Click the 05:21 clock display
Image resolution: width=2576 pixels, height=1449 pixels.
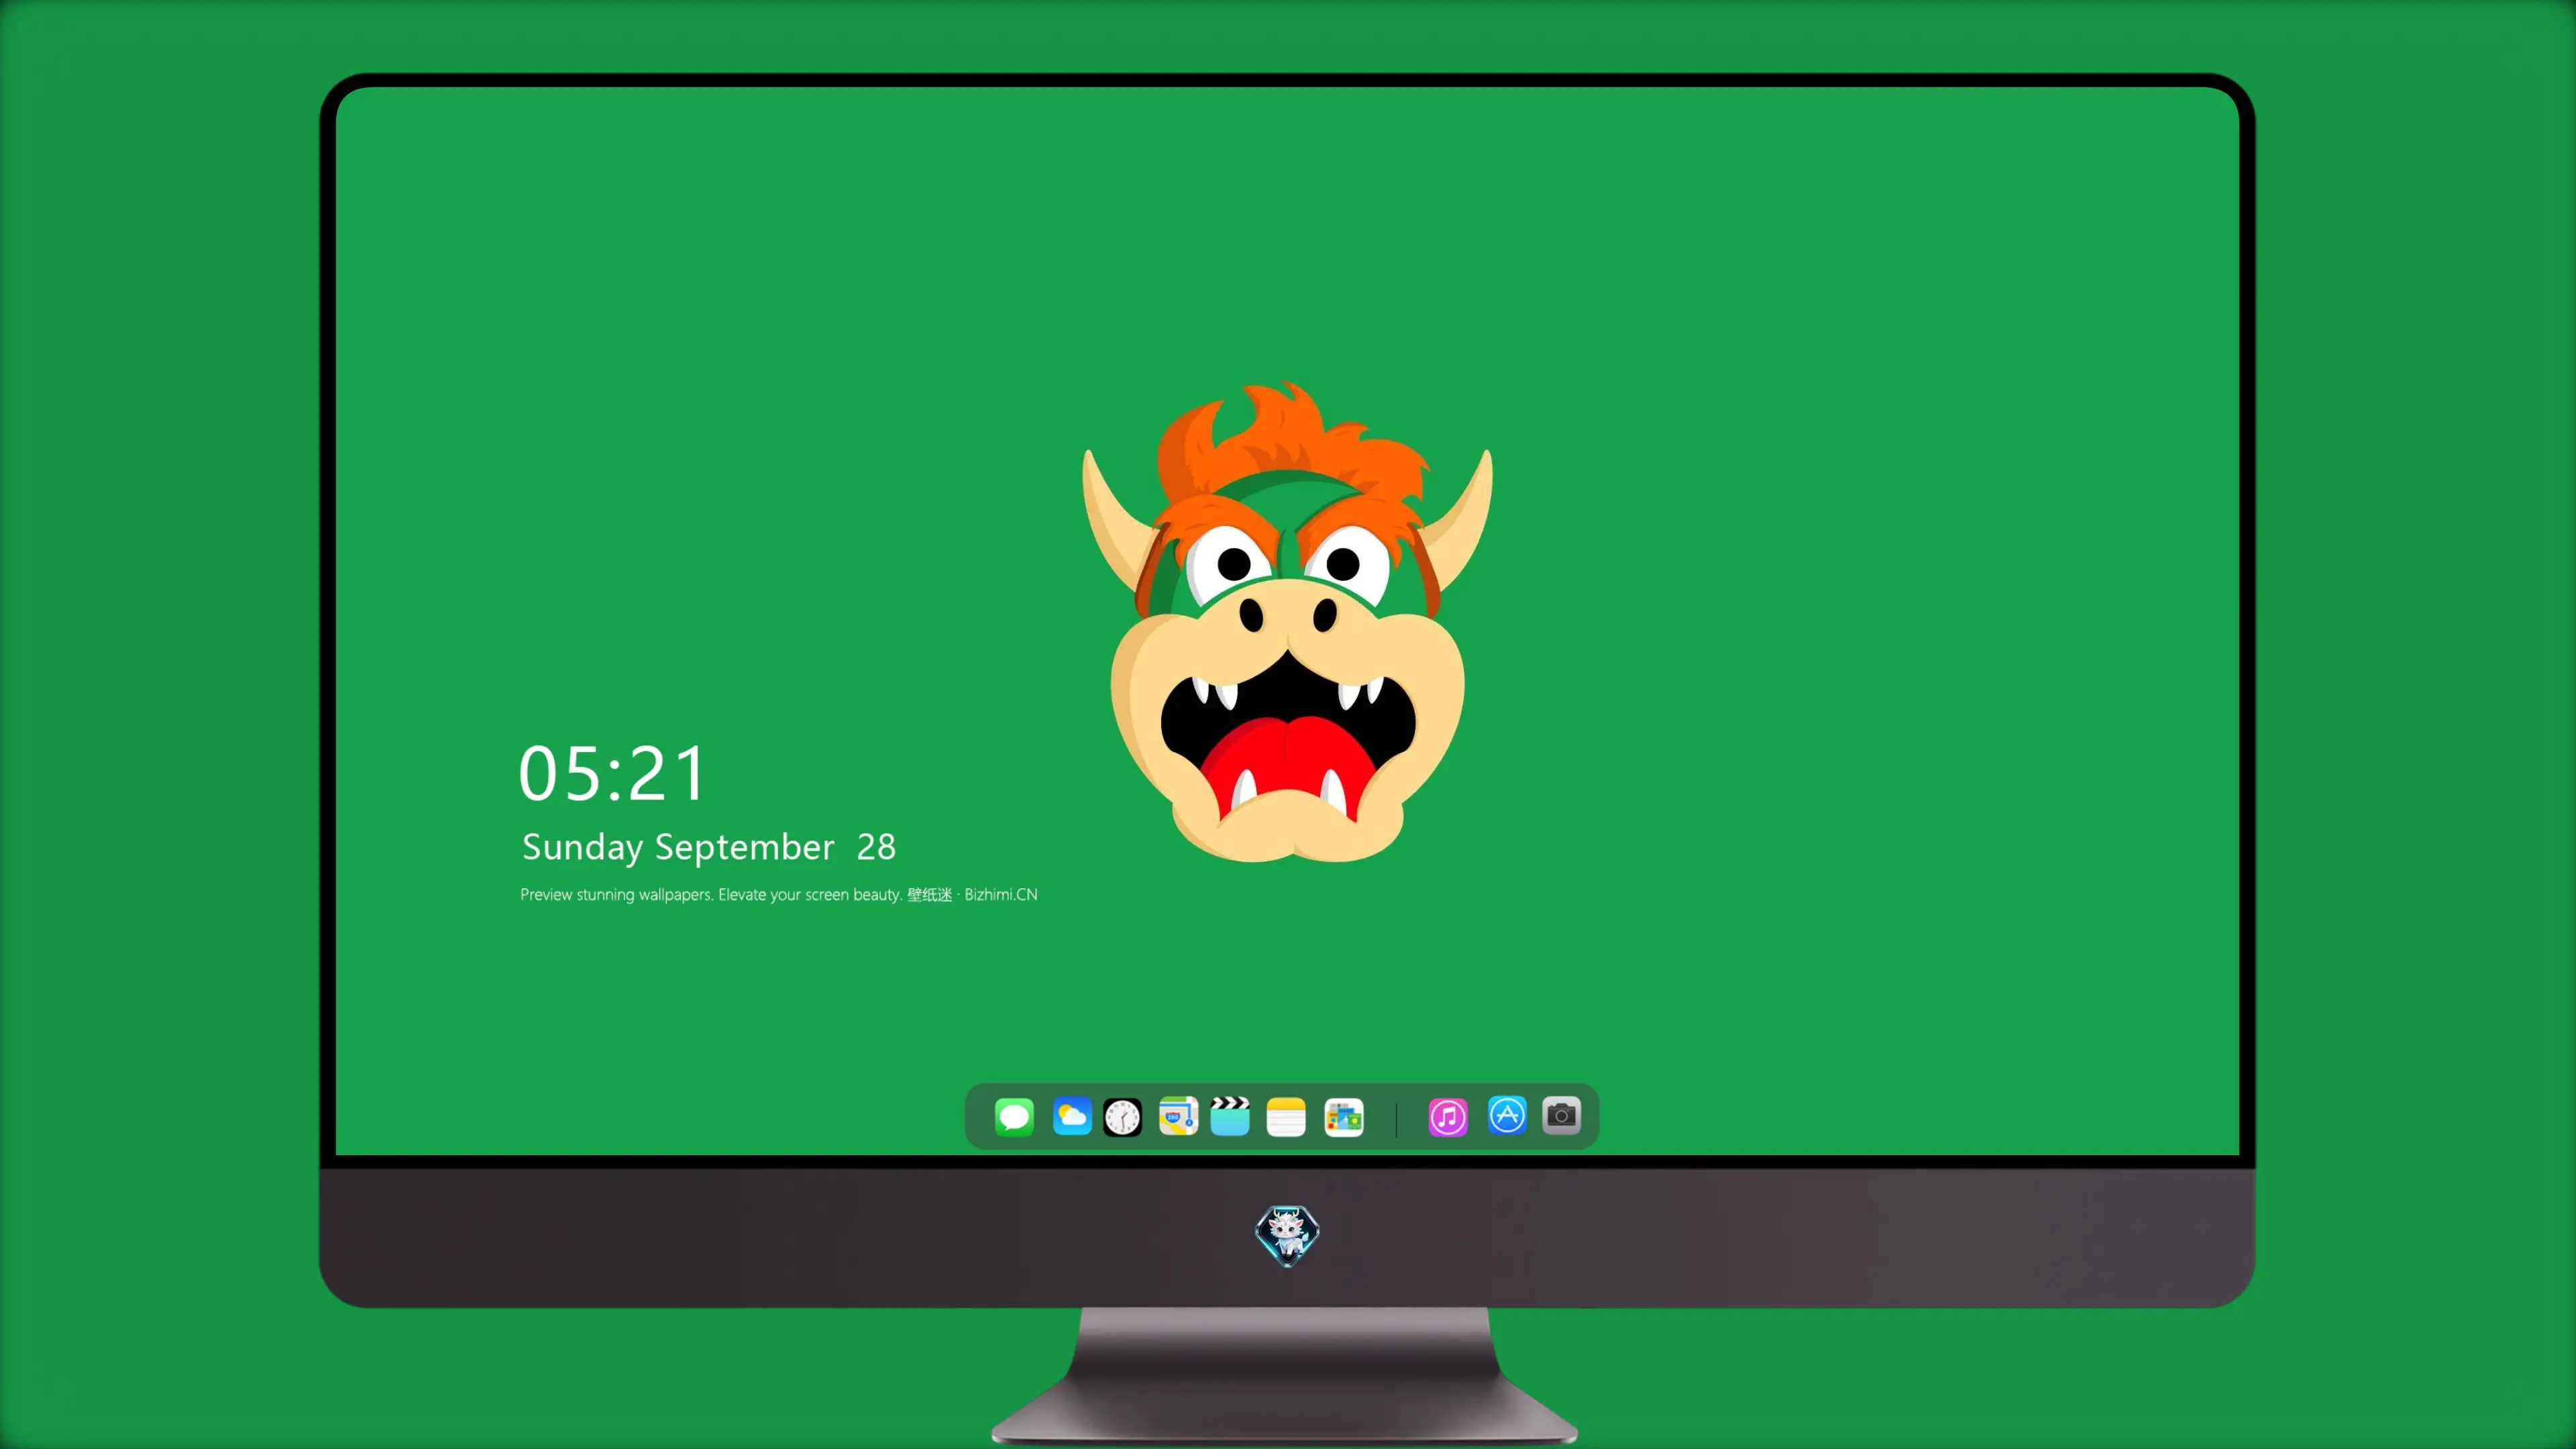pyautogui.click(x=612, y=774)
